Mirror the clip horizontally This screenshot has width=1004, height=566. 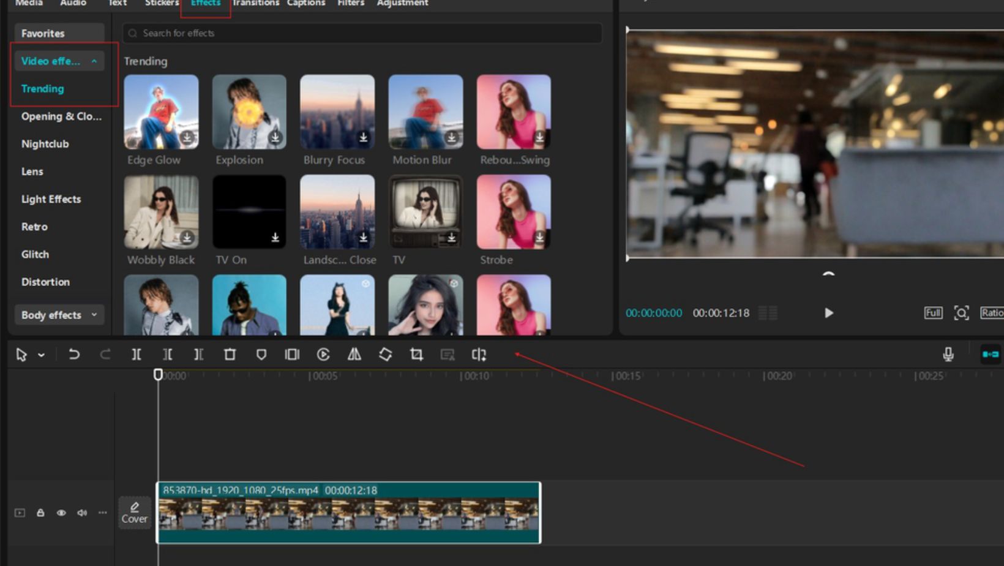[354, 355]
